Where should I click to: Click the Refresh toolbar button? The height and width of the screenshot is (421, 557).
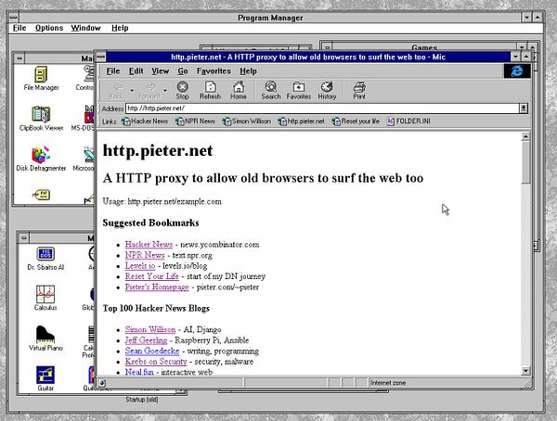[210, 90]
